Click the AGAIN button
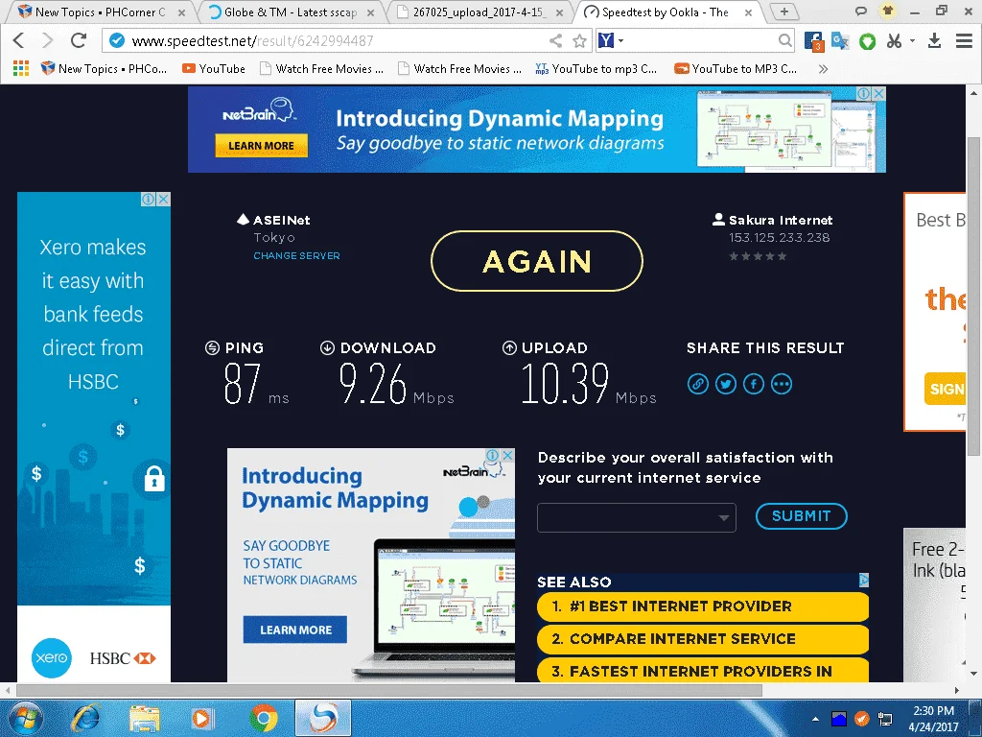 tap(537, 261)
